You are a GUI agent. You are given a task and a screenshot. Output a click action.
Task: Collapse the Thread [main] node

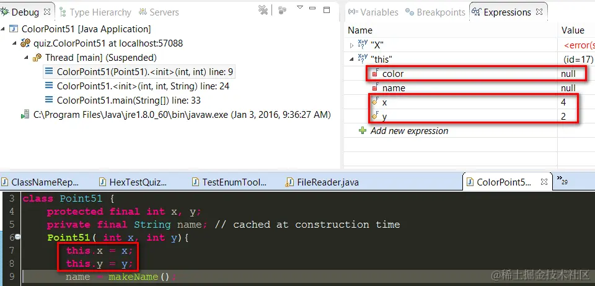[x=26, y=58]
